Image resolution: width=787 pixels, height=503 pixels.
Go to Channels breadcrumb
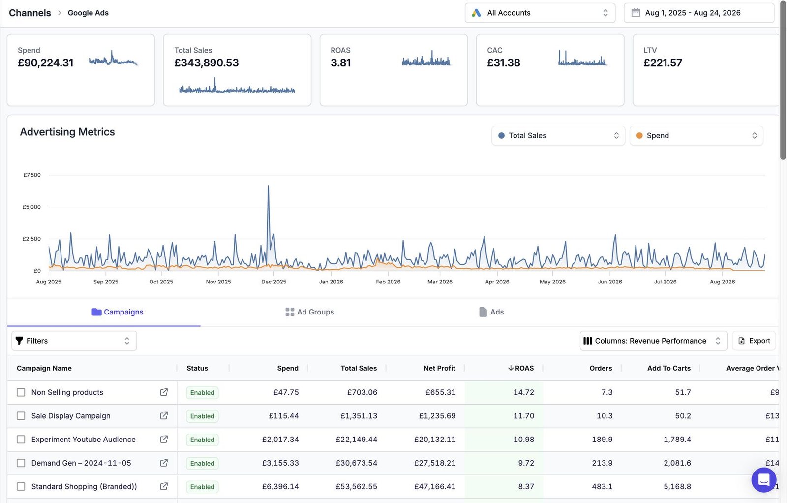(30, 13)
